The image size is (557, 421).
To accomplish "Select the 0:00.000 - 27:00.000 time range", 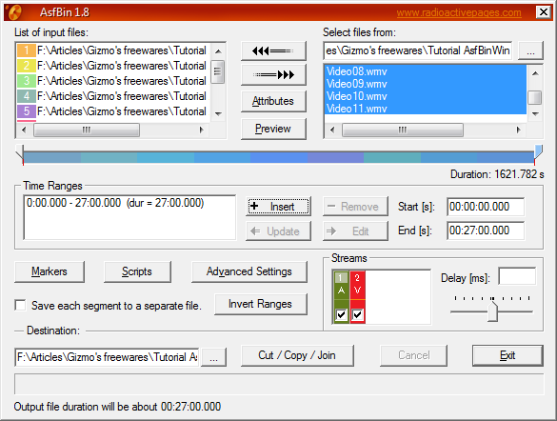I will (x=115, y=203).
